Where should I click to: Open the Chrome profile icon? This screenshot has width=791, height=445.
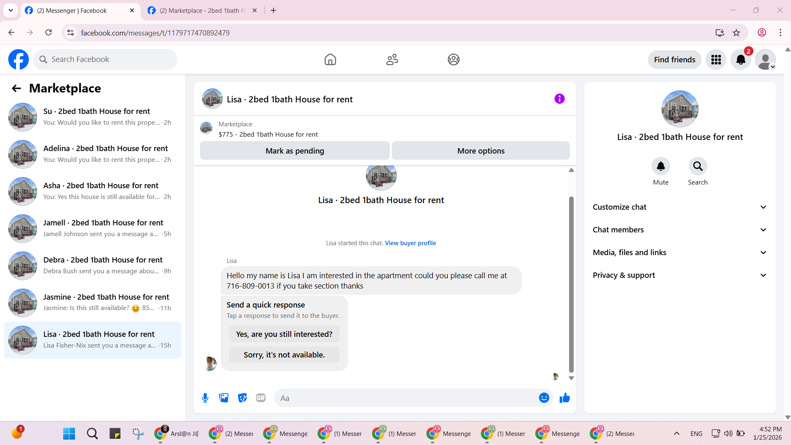click(762, 33)
